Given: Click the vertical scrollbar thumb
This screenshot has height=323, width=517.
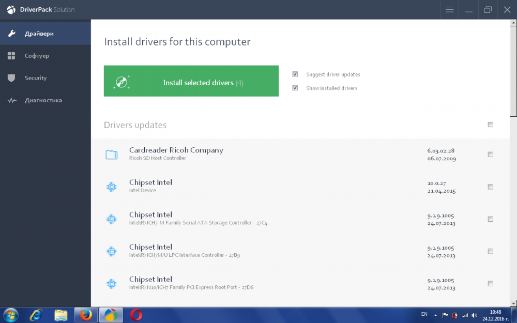Looking at the screenshot, I should pos(513,71).
